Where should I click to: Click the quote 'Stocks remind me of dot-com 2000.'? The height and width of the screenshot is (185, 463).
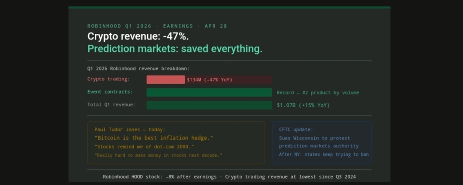(x=144, y=147)
